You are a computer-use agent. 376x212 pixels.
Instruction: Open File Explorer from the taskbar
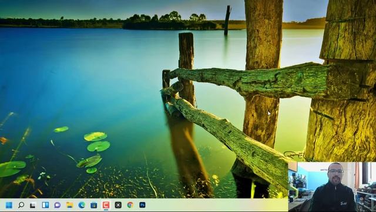coord(69,205)
